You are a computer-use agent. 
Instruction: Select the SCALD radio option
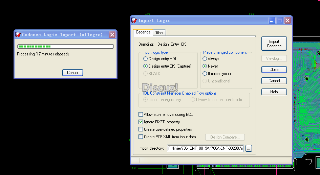click(152, 74)
